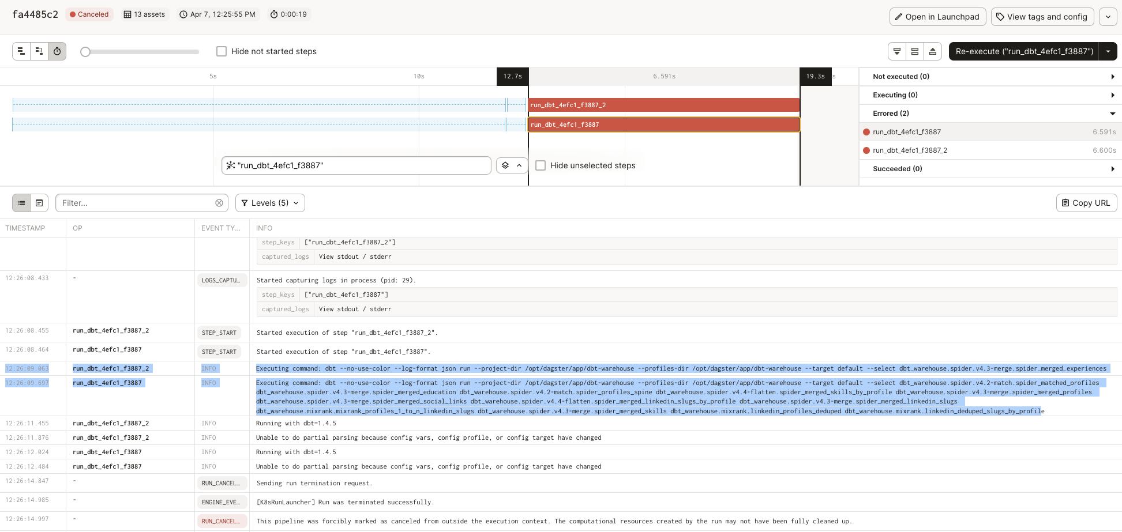
Task: Click the OP column header
Action: pos(77,228)
